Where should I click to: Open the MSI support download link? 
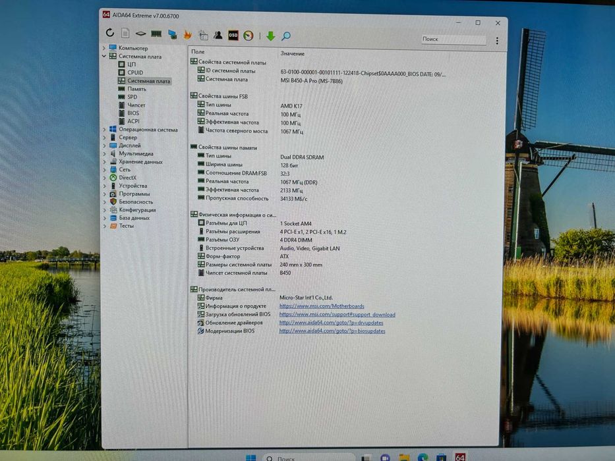pos(337,314)
